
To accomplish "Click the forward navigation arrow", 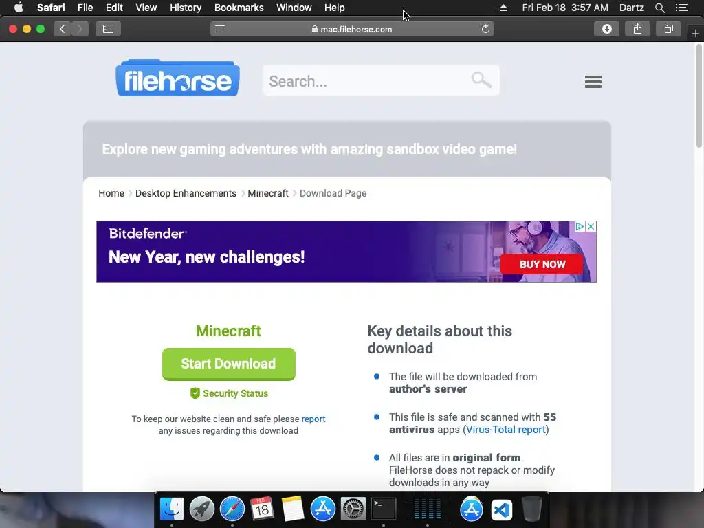I will 80,29.
